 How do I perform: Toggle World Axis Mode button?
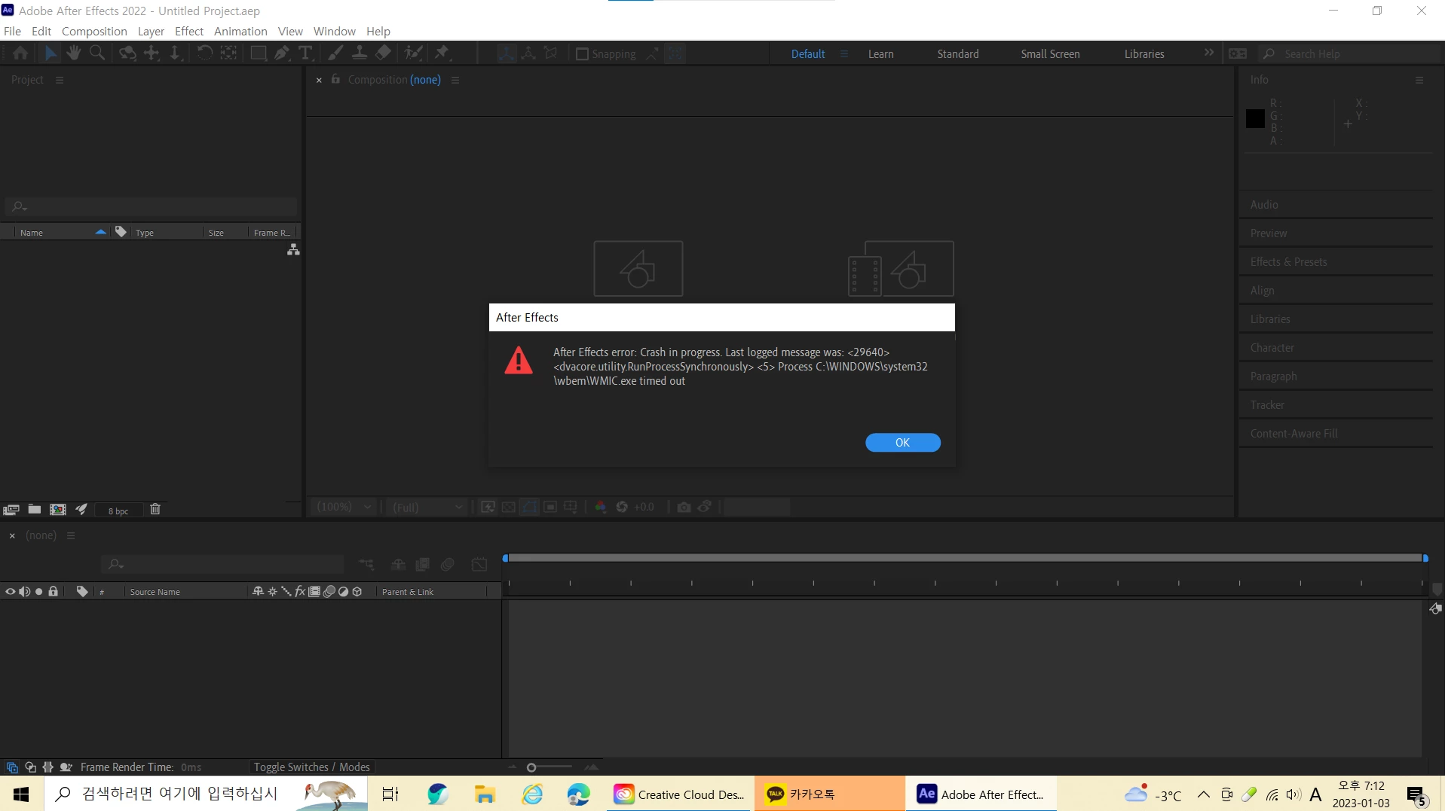pyautogui.click(x=528, y=53)
